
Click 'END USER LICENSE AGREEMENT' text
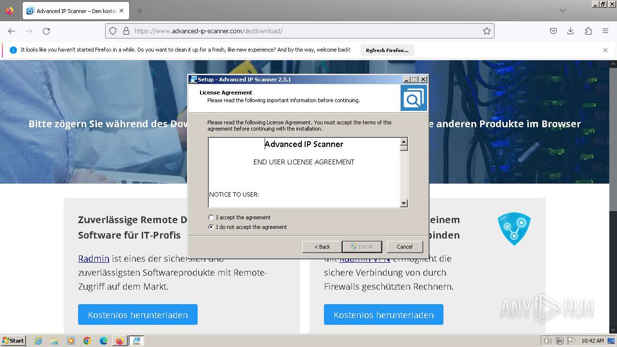pyautogui.click(x=304, y=162)
